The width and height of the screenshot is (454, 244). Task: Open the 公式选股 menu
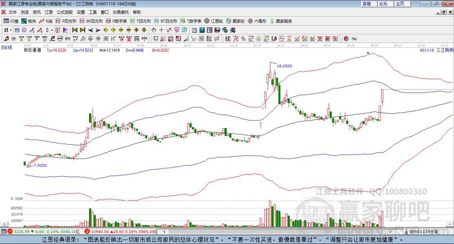[65, 12]
